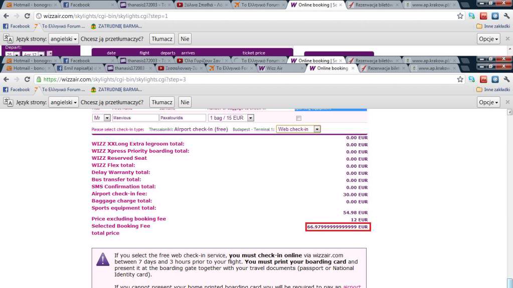Switch to Emil napisał(a) Facebook tab
This screenshot has width=513, height=288.
coord(79,68)
